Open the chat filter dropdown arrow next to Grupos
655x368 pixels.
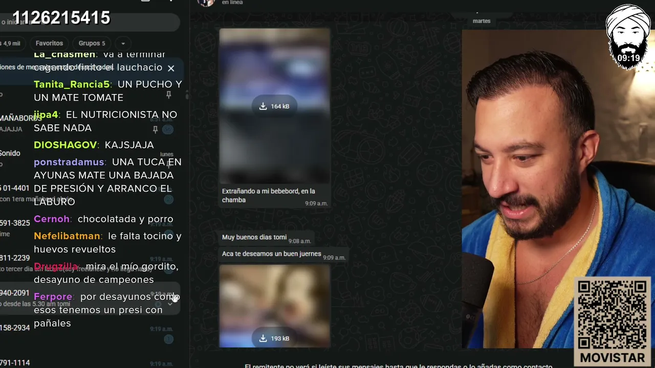click(123, 43)
